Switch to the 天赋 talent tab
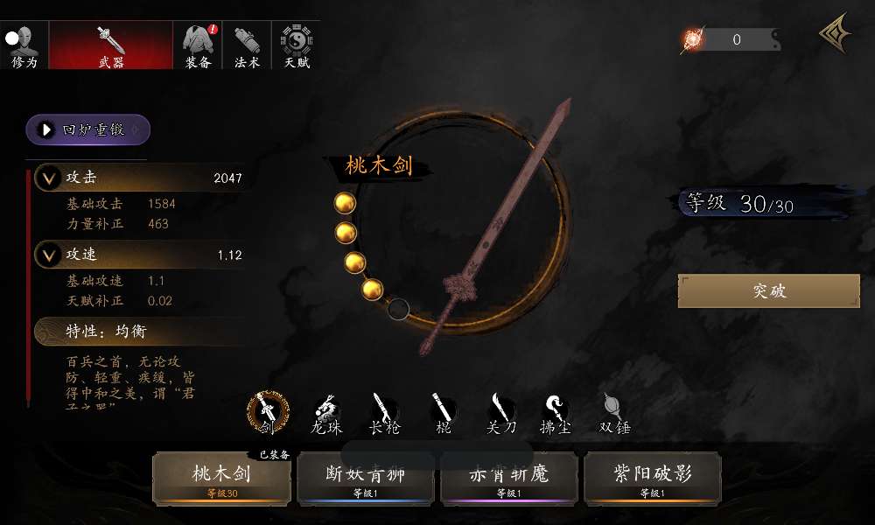The width and height of the screenshot is (875, 525). pyautogui.click(x=297, y=45)
